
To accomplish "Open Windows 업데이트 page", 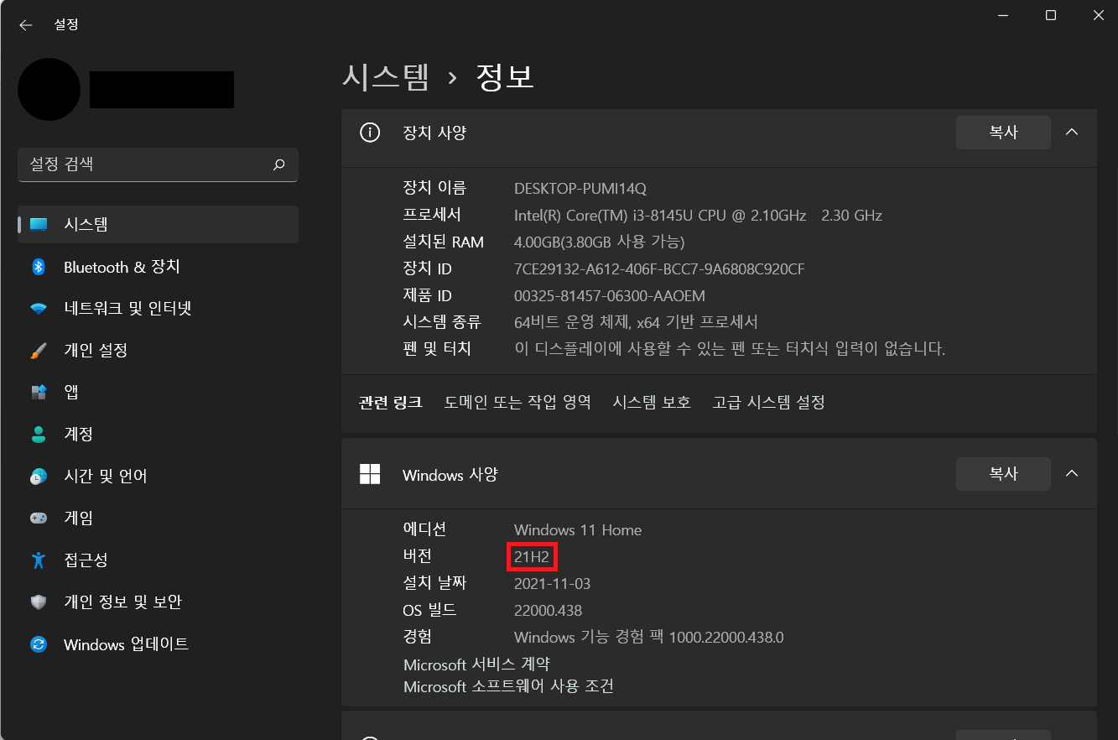I will coord(158,644).
